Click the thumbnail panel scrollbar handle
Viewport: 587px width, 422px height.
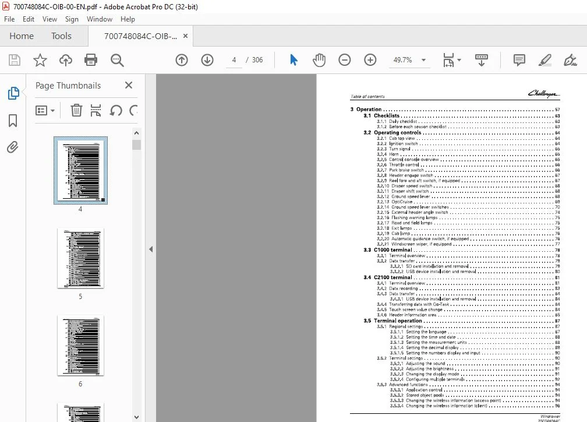tap(136, 145)
